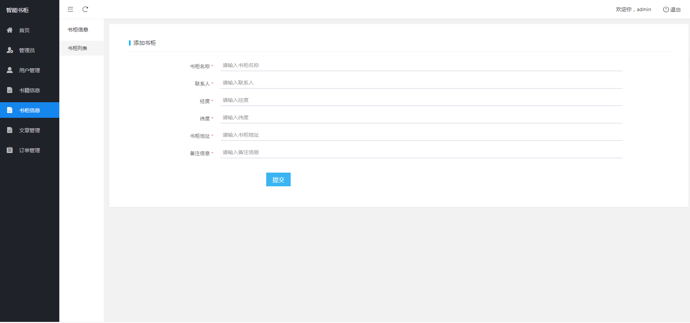Screen dimensions: 690x323
Task: Click the power icon to log out
Action: 666,9
